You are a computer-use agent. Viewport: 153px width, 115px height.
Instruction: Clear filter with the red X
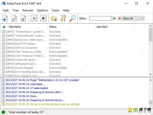coord(119,18)
